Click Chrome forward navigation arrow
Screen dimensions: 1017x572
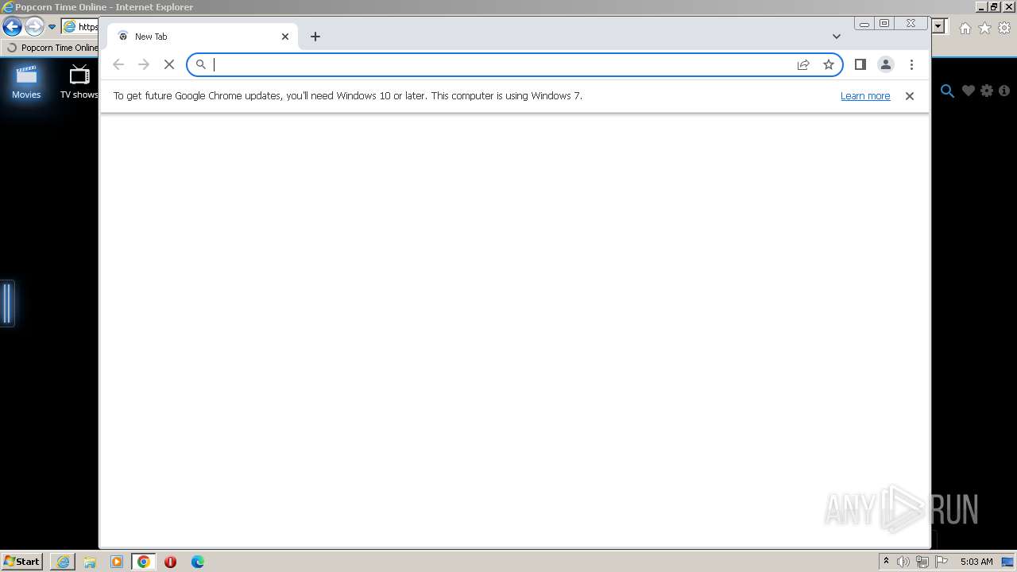pyautogui.click(x=144, y=64)
